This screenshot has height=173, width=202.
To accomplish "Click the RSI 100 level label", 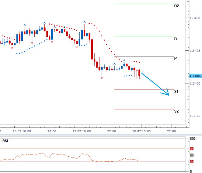I will 193,138.
